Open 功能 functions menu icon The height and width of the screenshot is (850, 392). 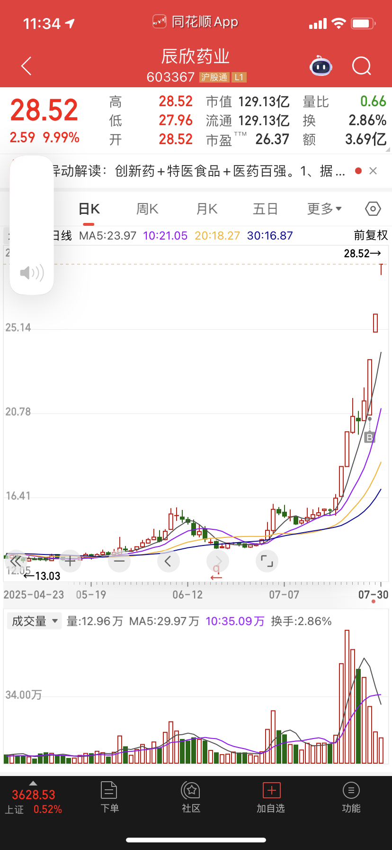[351, 797]
